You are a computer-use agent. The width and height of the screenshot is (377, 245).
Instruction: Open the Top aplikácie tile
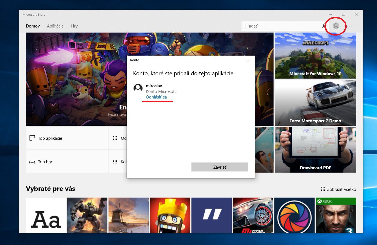67,138
